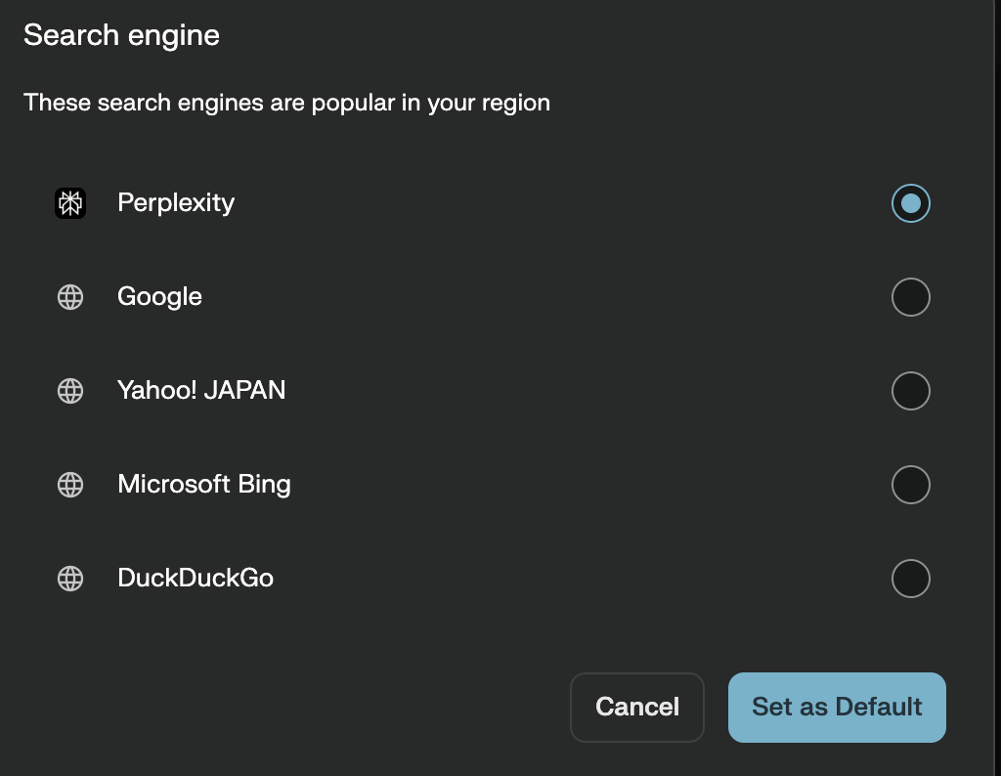
Task: Click the Perplexity logo icon
Action: [70, 203]
